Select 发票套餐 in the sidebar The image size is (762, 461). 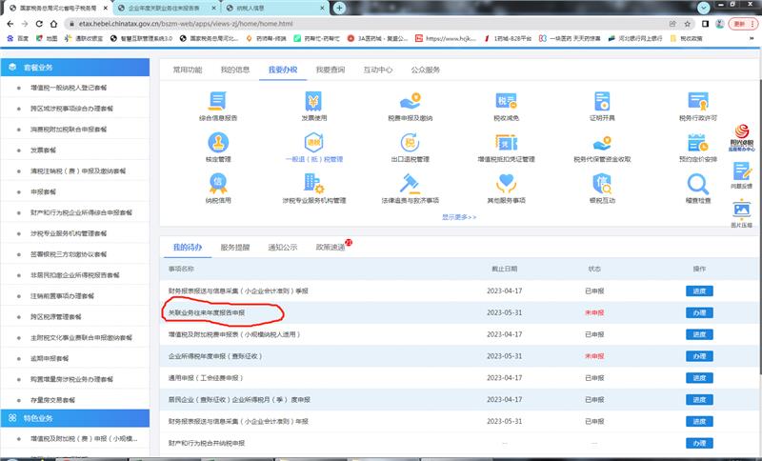[43, 150]
